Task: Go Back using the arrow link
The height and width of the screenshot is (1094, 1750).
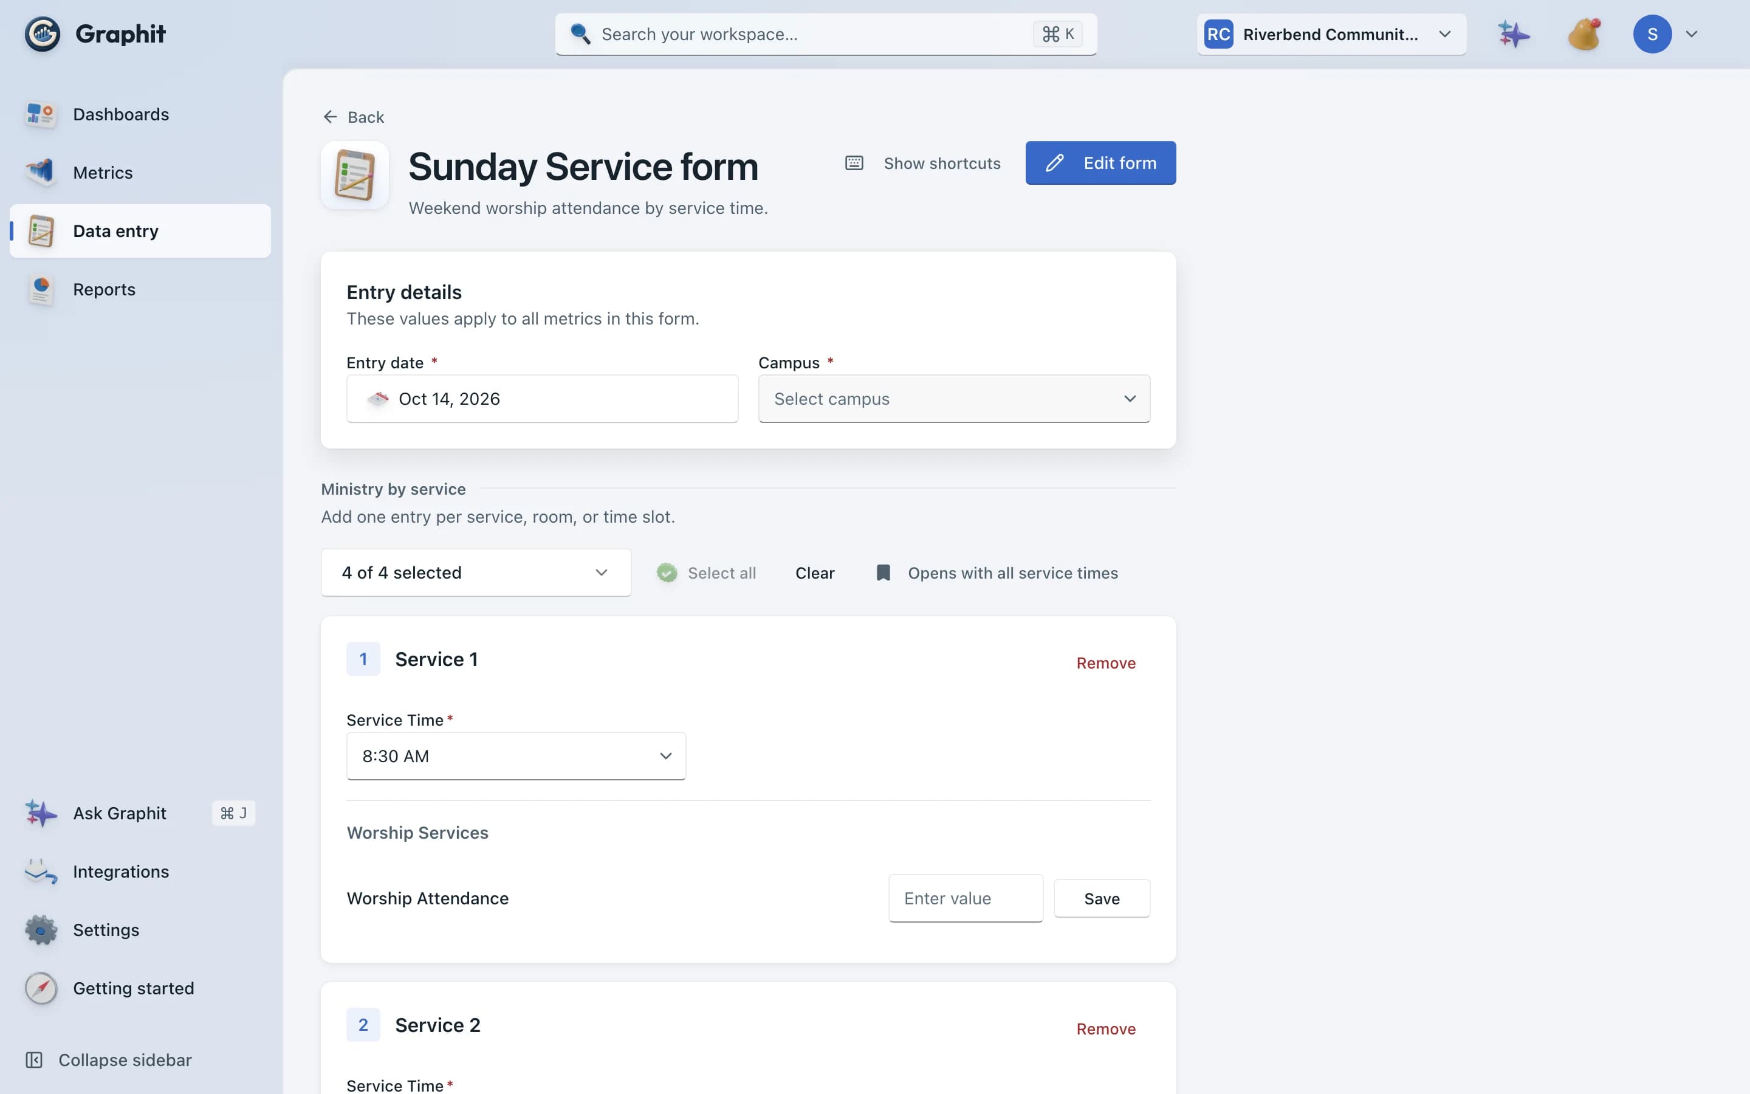Action: [x=353, y=117]
